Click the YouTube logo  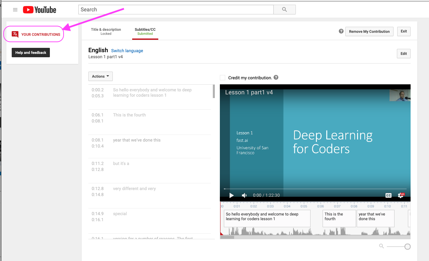click(x=39, y=10)
